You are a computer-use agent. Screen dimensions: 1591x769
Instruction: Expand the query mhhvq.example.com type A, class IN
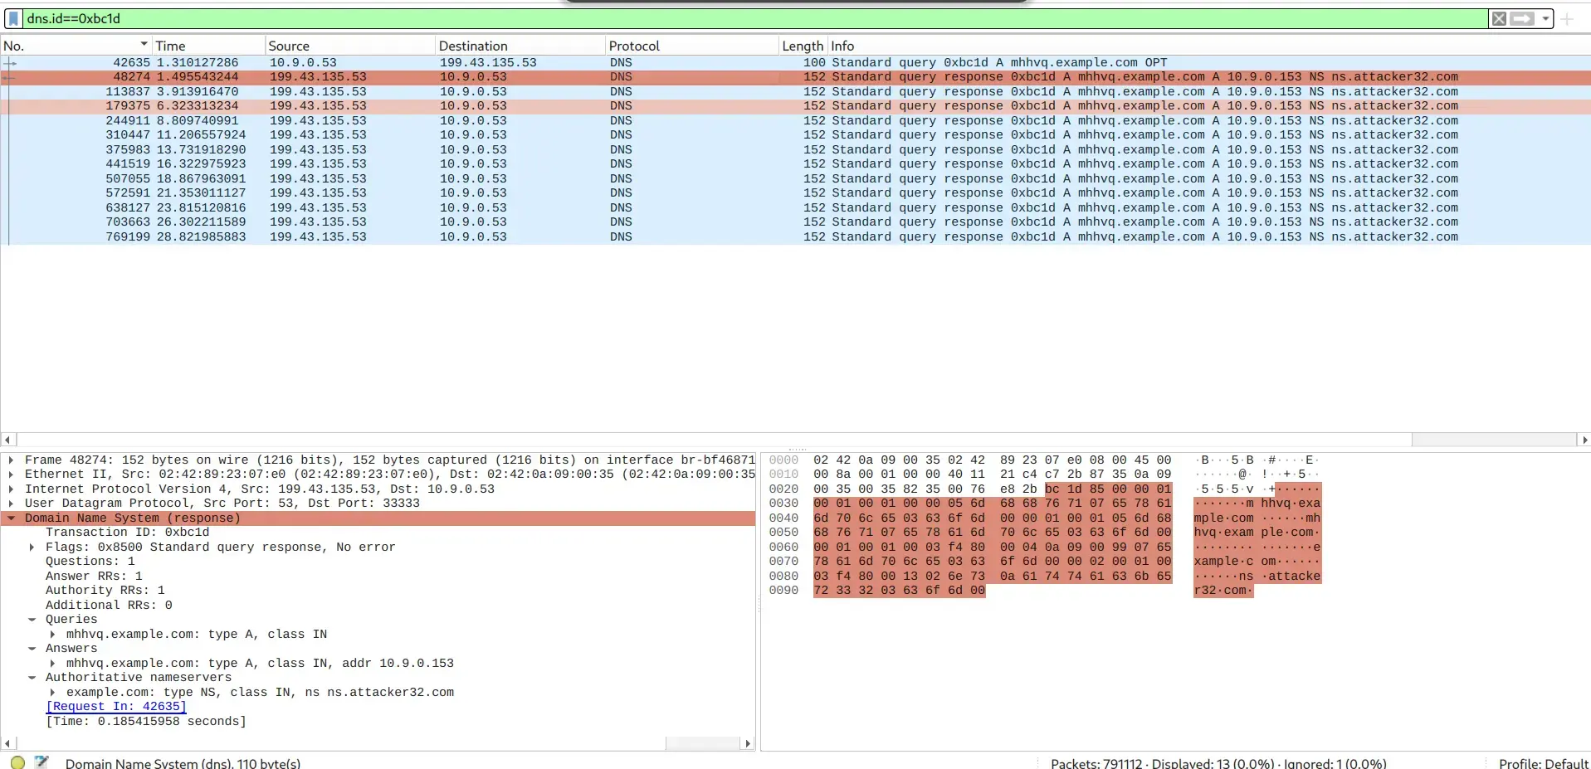click(52, 634)
